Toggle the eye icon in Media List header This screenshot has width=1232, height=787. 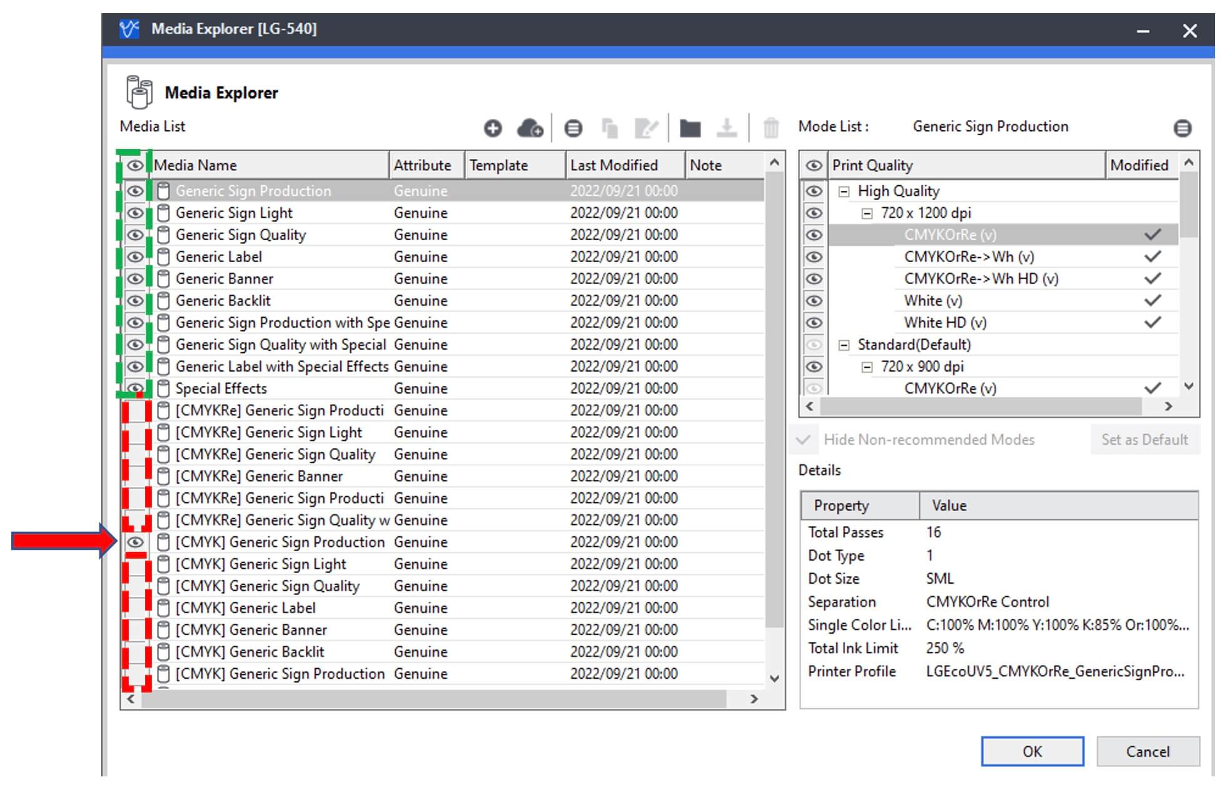[x=135, y=165]
